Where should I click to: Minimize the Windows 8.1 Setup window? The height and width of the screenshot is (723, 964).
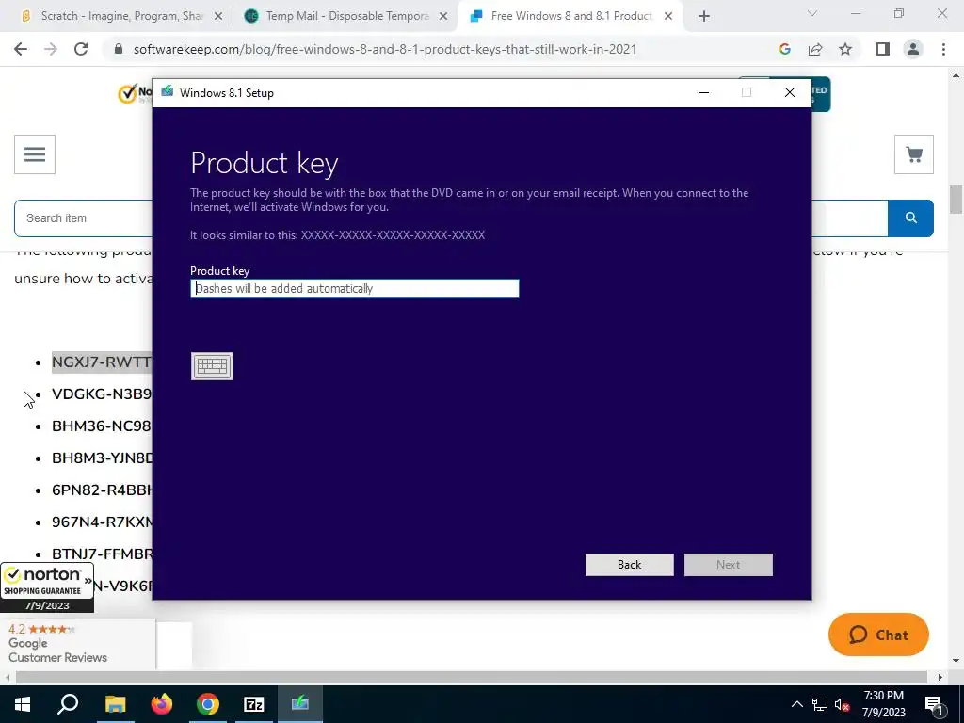click(704, 93)
